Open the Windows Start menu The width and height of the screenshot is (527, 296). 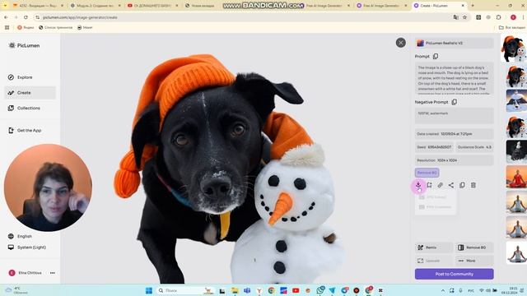point(149,290)
